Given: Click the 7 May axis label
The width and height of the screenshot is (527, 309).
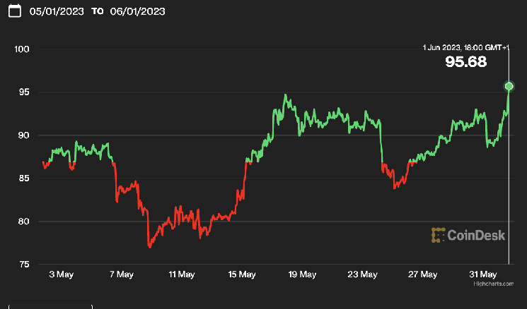Looking at the screenshot, I should click(x=122, y=274).
